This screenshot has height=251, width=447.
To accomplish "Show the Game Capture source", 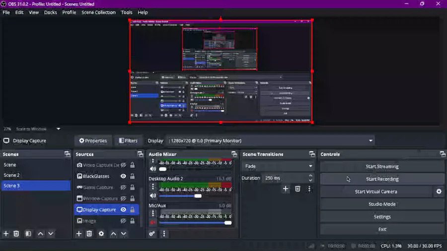I will tap(123, 187).
